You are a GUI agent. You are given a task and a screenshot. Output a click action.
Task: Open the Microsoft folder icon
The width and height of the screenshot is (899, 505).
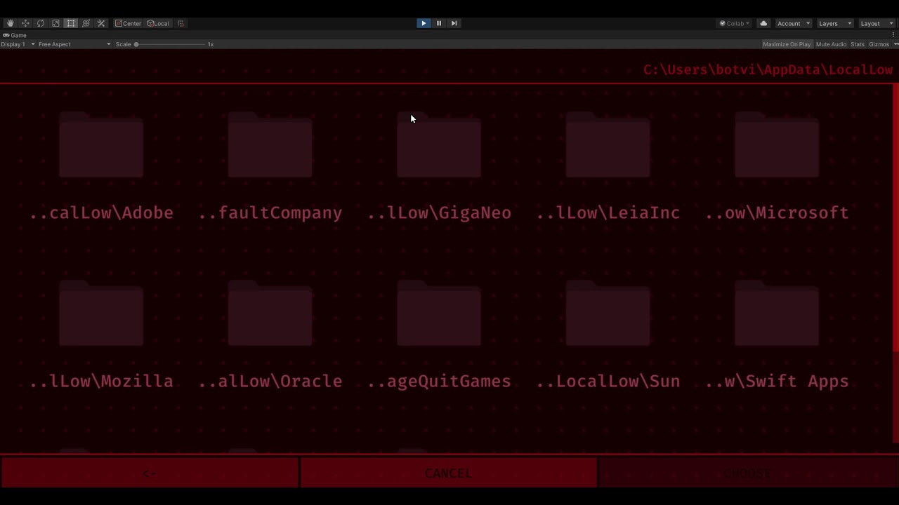pyautogui.click(x=776, y=145)
